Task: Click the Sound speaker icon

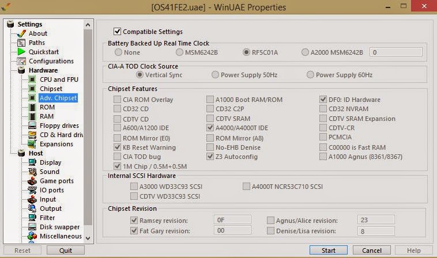Action: coord(32,172)
